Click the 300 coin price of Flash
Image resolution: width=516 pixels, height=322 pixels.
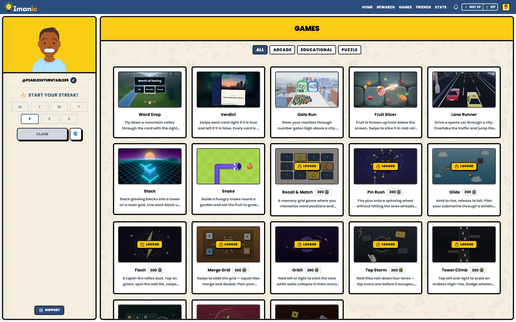click(156, 270)
